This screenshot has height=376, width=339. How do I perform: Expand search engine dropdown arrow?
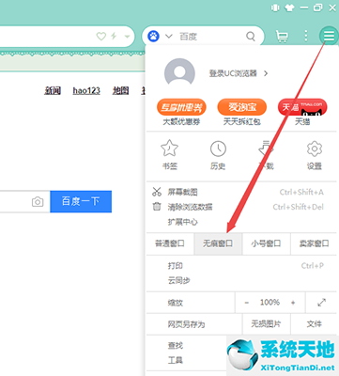pyautogui.click(x=169, y=37)
